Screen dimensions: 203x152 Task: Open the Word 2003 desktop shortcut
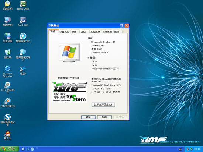point(23,21)
